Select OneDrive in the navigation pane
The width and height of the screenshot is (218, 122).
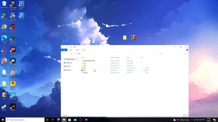(69, 63)
